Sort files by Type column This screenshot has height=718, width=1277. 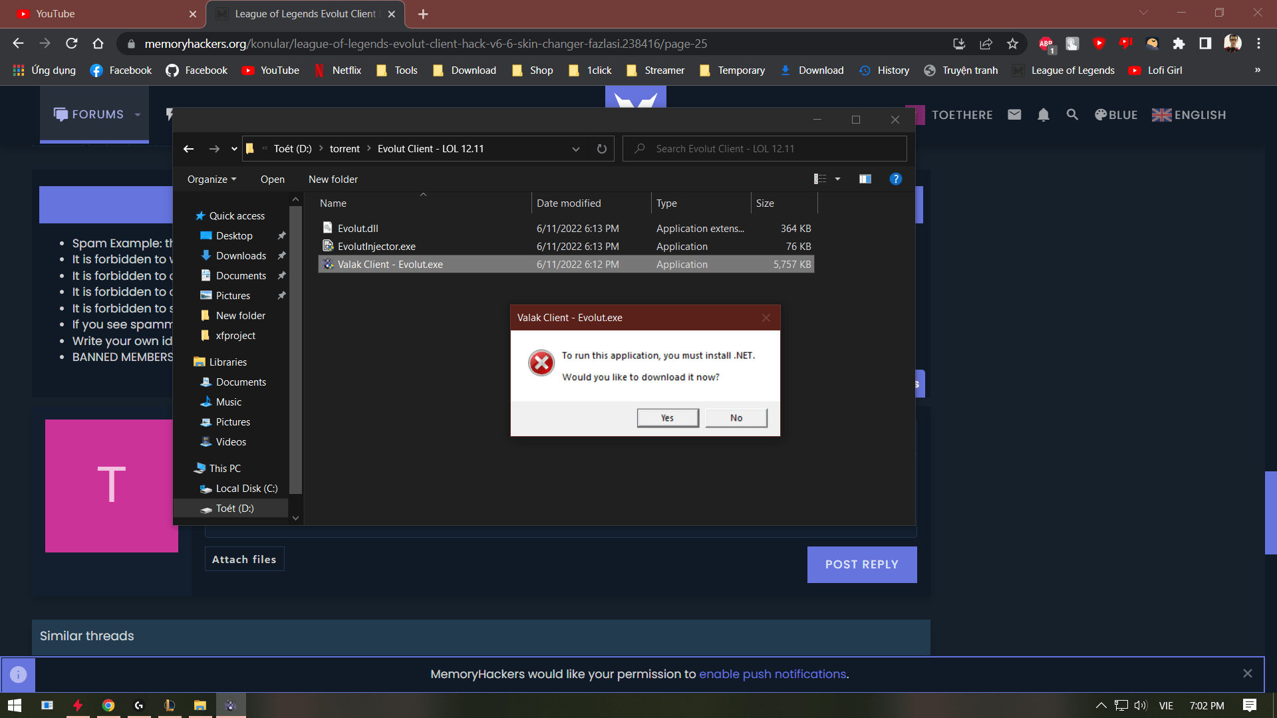coord(701,203)
